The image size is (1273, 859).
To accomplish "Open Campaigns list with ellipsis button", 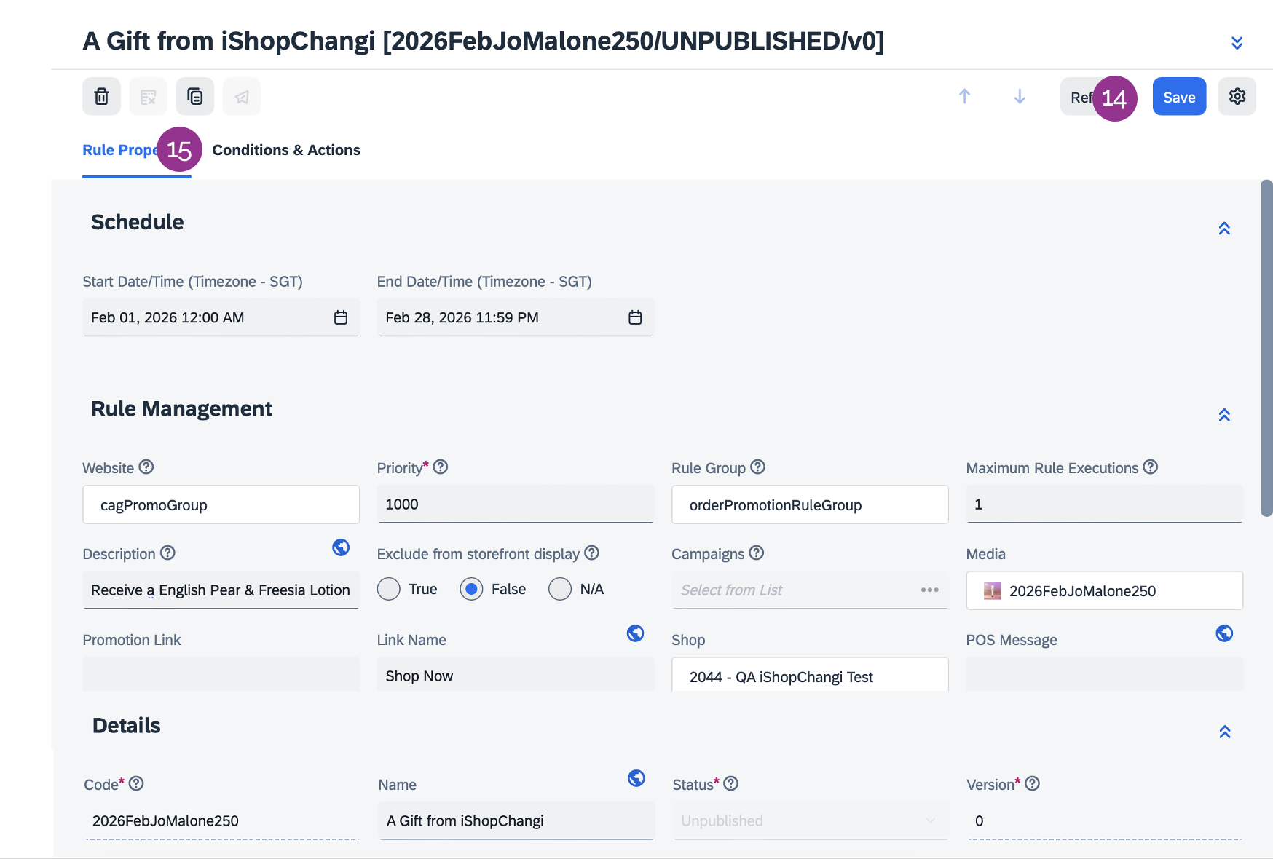I will coord(929,590).
